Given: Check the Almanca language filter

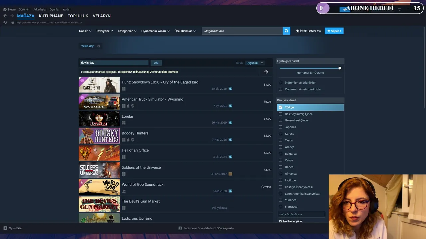Looking at the screenshot, I should point(281,174).
